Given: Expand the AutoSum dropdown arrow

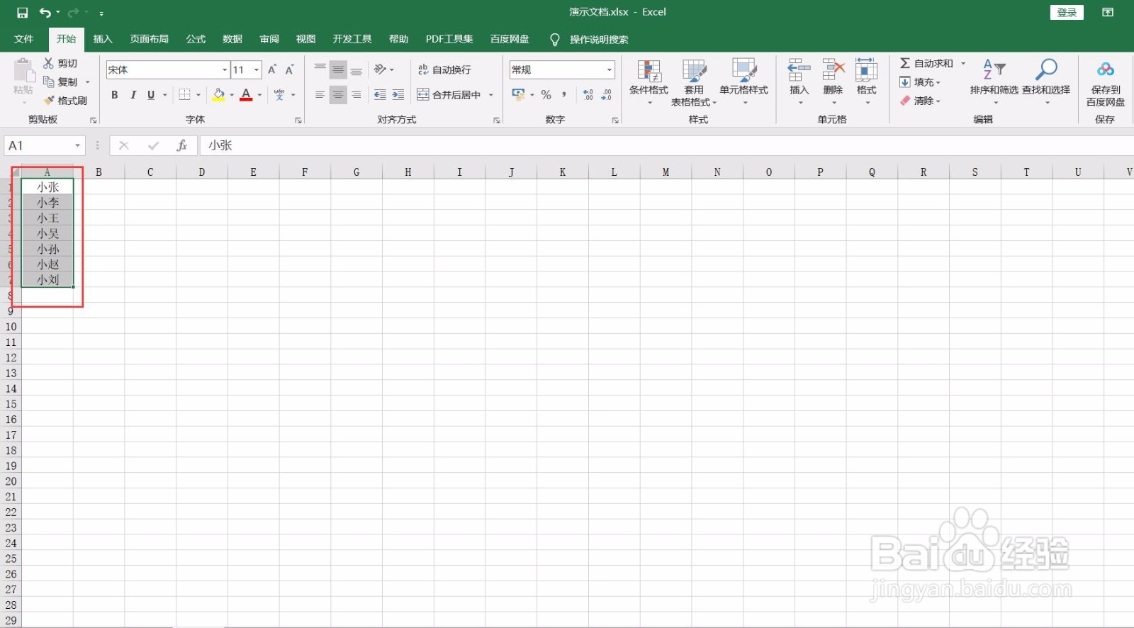Looking at the screenshot, I should (x=963, y=63).
